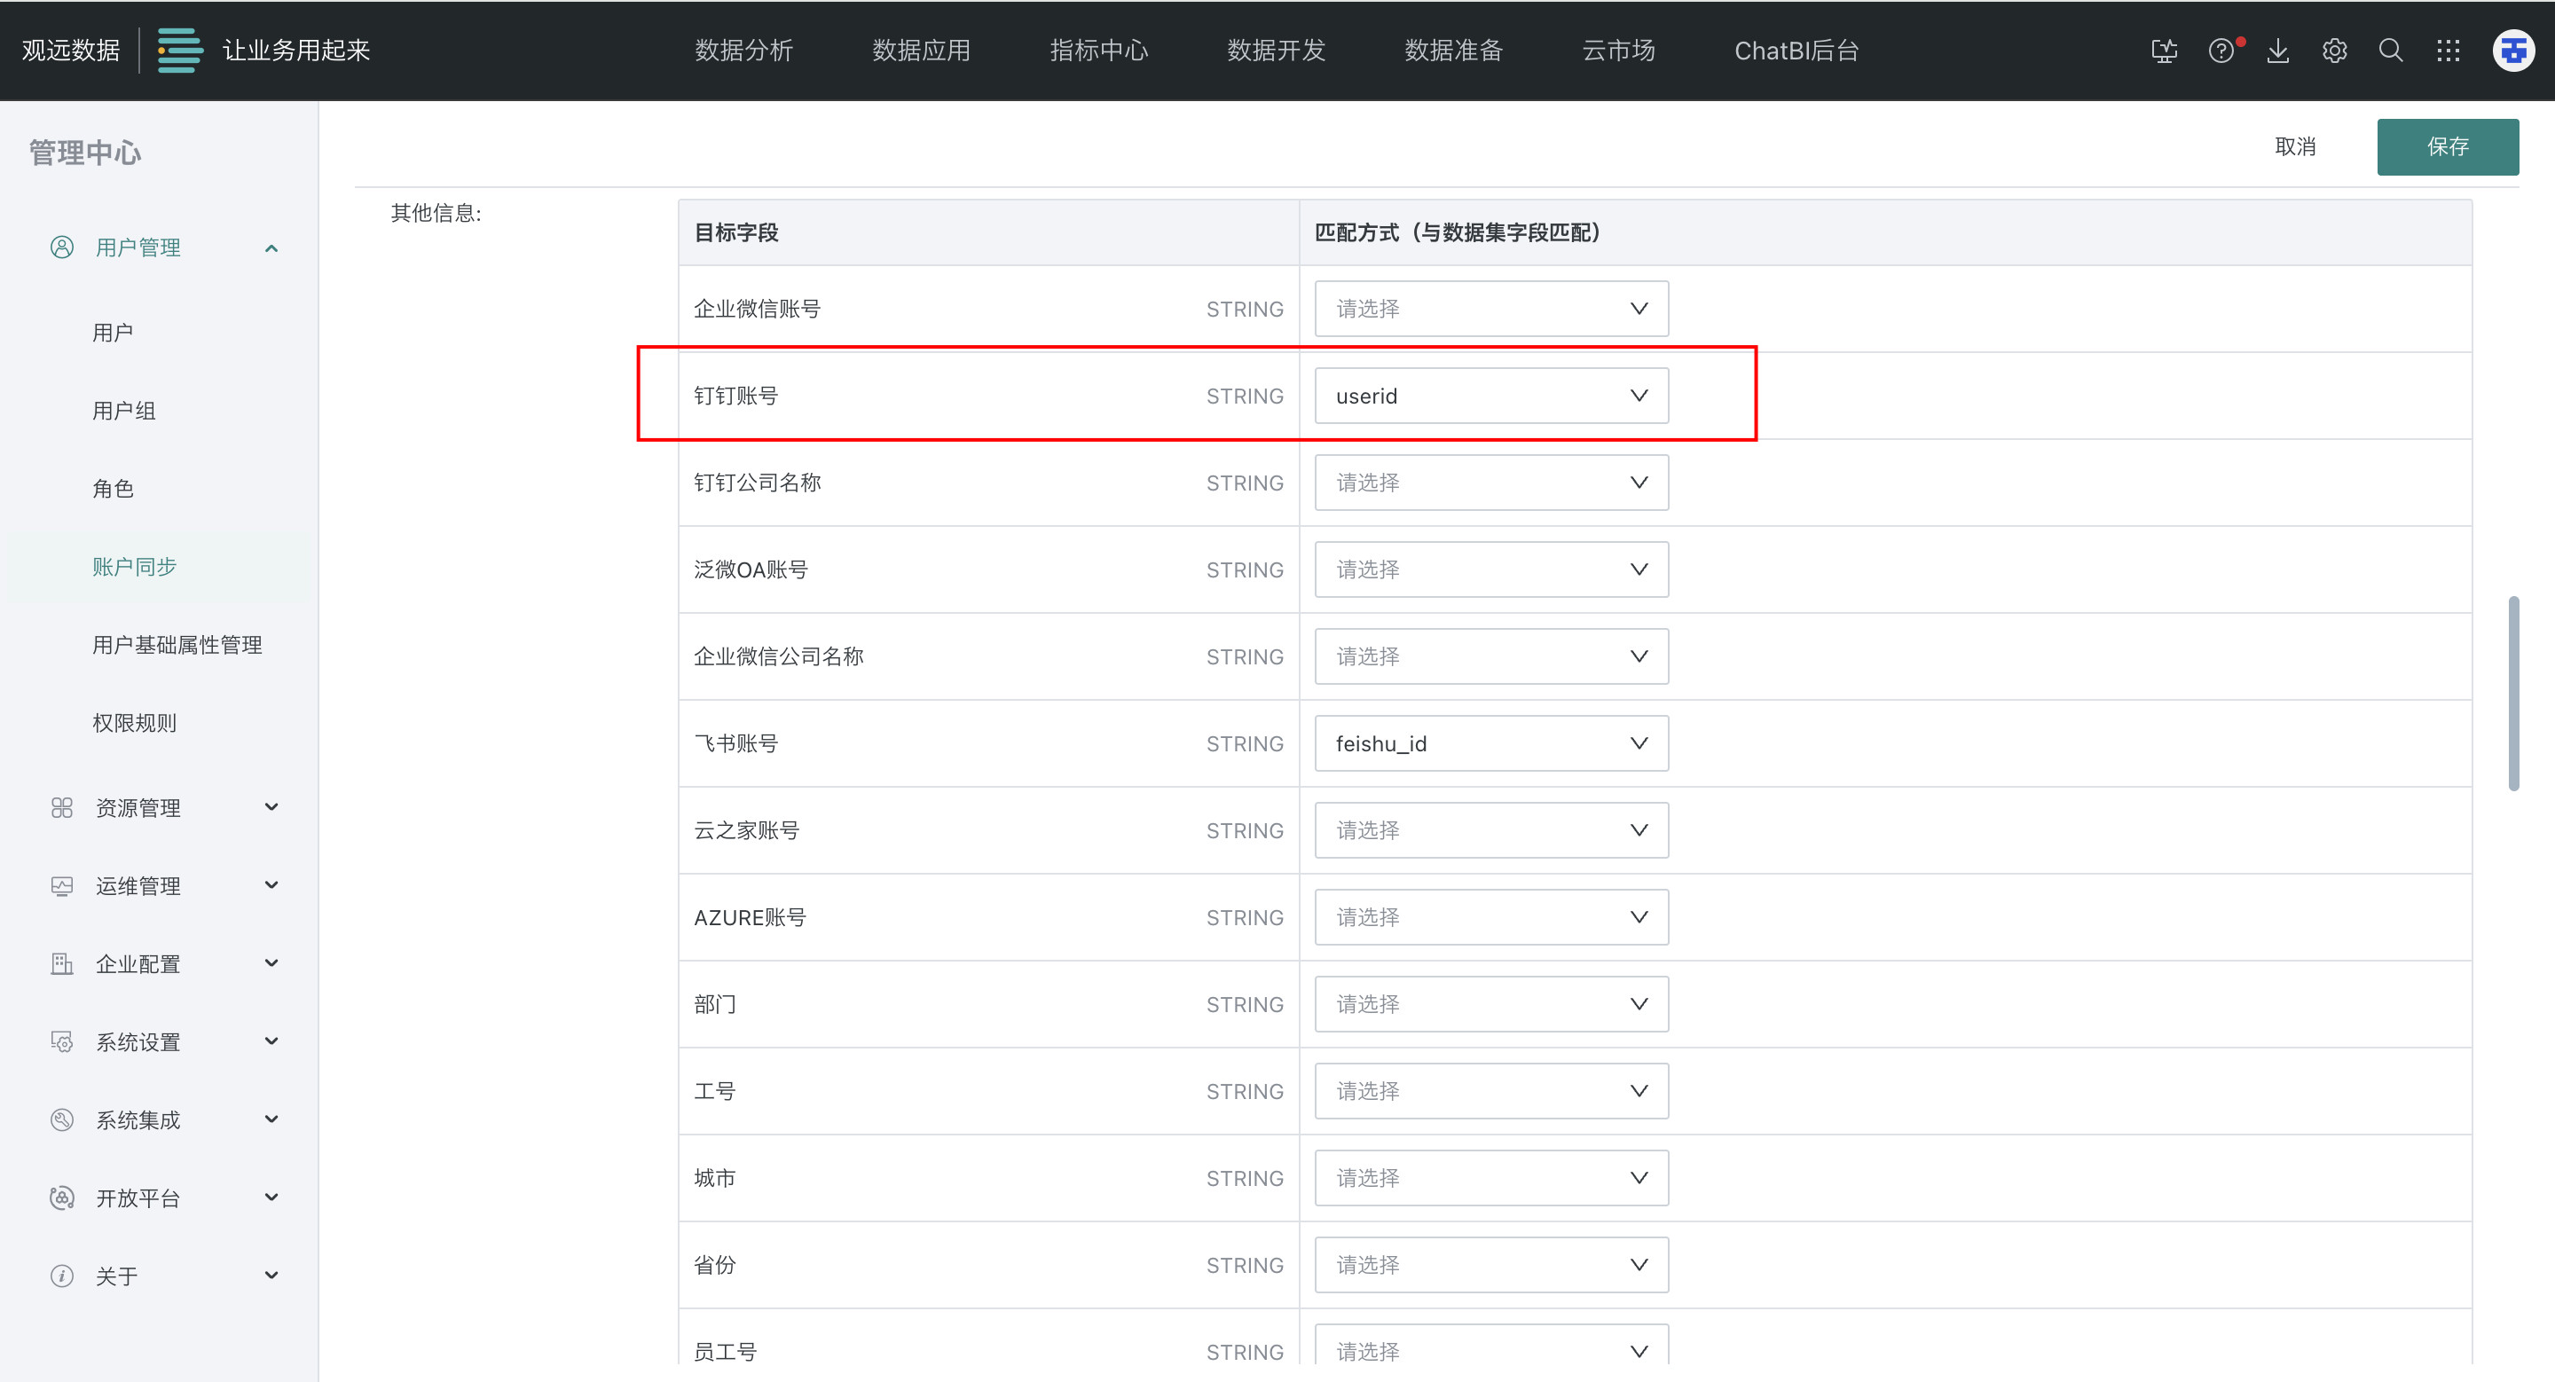
Task: Open the apps grid icon
Action: (x=2448, y=51)
